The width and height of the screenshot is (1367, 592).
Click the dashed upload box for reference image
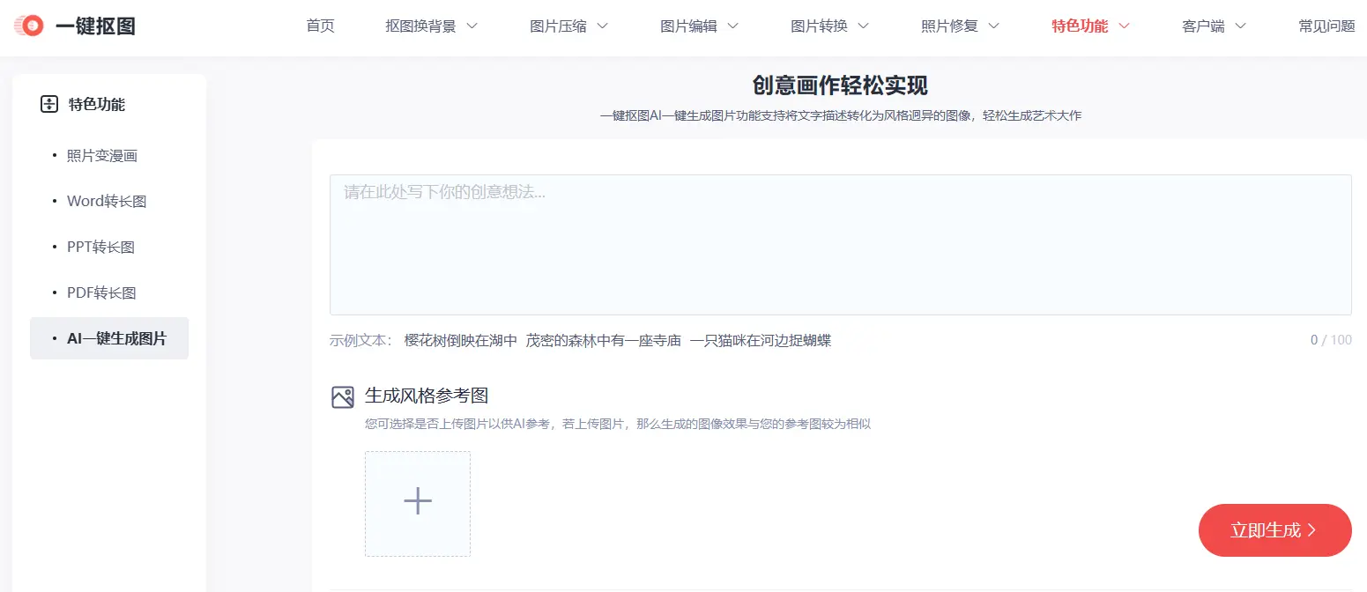point(418,504)
